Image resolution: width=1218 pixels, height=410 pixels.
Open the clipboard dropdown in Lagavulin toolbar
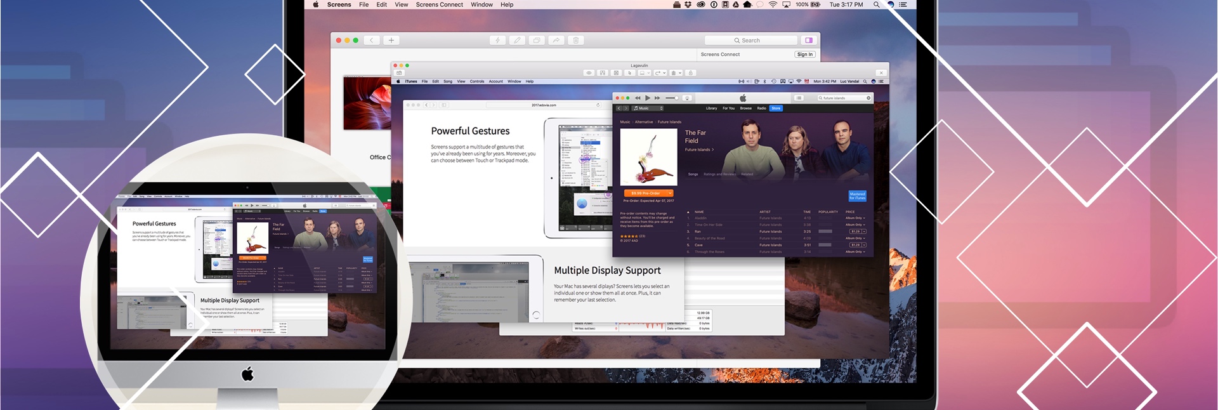(x=676, y=73)
